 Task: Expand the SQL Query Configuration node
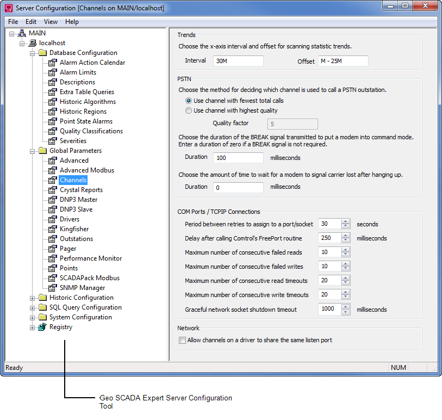[x=32, y=307]
